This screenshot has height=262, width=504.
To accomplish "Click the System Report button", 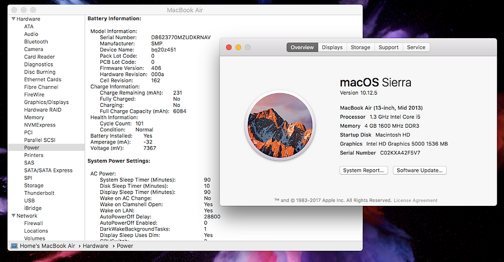I will point(364,170).
